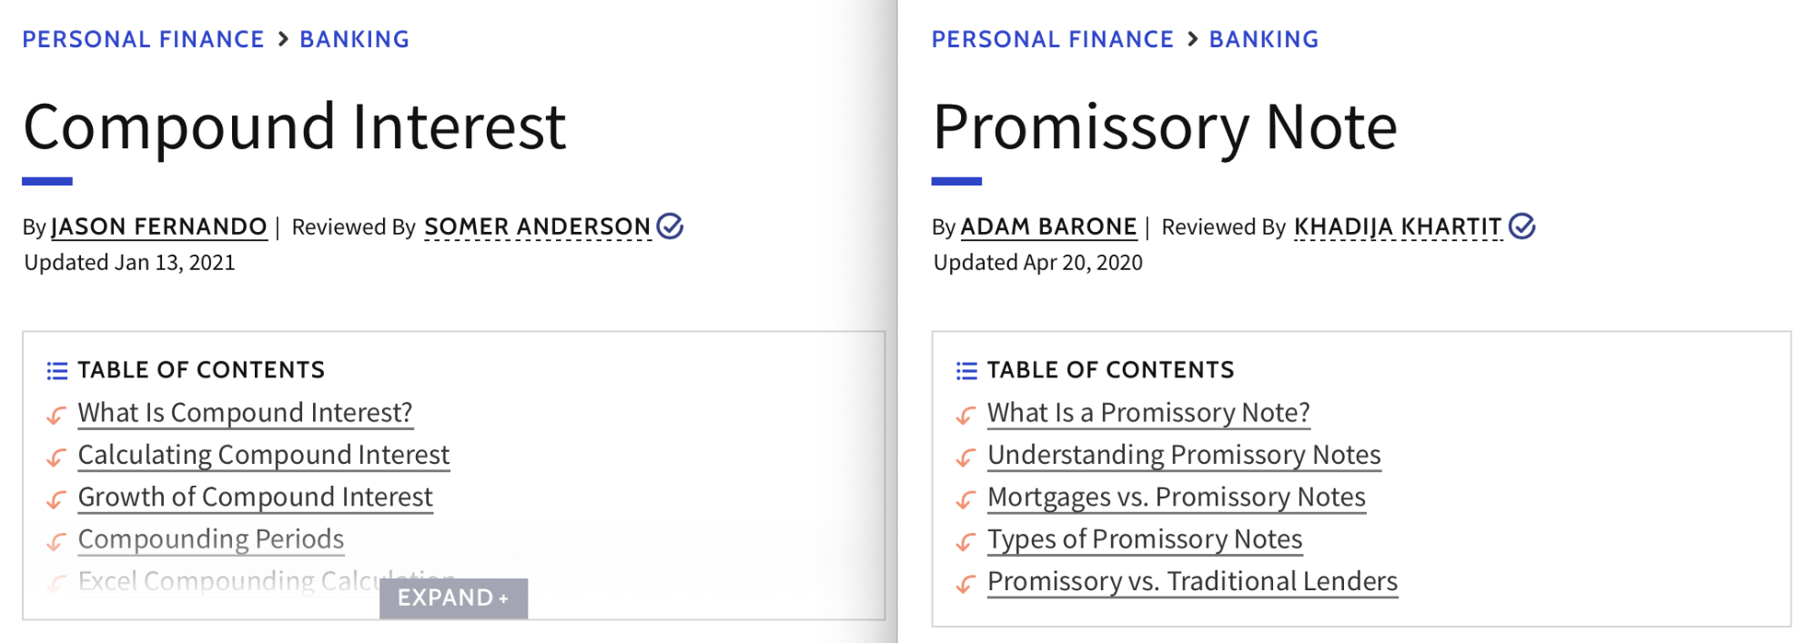Viewport: 1819px width, 643px height.
Task: Click the EXPAND+ button to show full contents
Action: click(454, 598)
